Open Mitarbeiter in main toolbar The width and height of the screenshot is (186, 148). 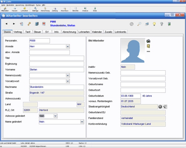pos(5,9)
